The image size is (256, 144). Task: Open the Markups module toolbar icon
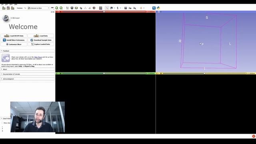[85, 8]
